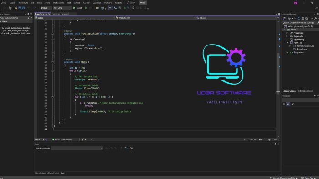Pin the Form1.cs editor tab
Image resolution: width=319 pixels, height=179 pixels.
point(46,14)
